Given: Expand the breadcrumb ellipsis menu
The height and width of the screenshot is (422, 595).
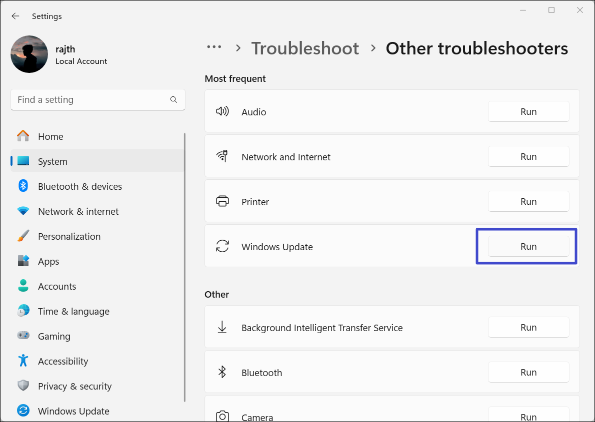Looking at the screenshot, I should (214, 47).
